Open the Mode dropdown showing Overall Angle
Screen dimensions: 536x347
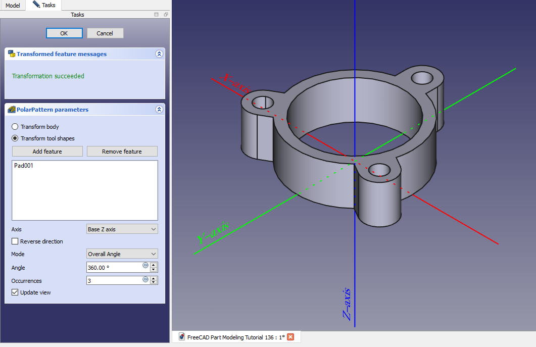122,254
